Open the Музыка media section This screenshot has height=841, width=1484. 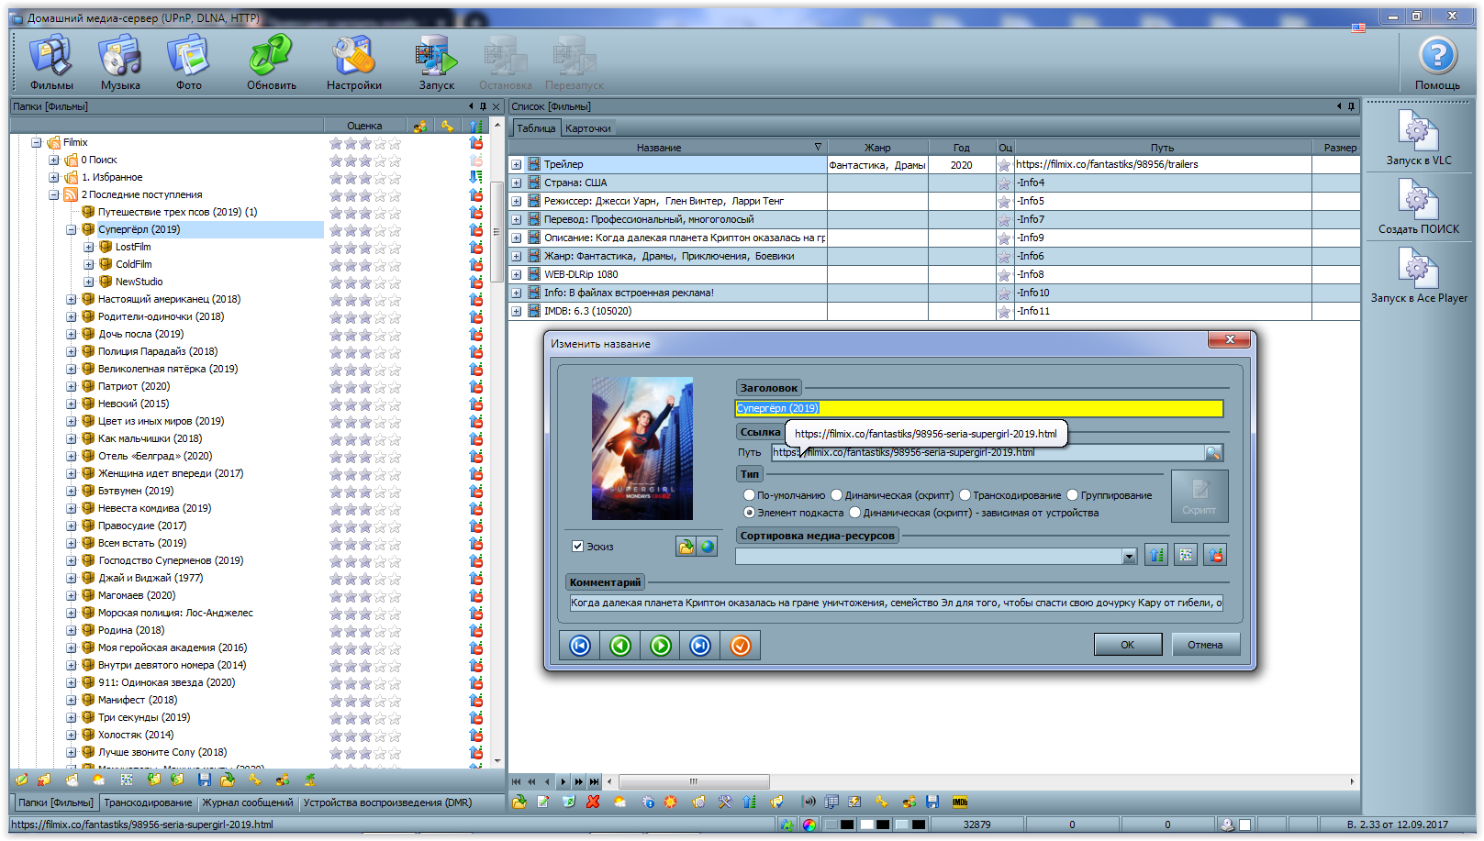(x=120, y=61)
